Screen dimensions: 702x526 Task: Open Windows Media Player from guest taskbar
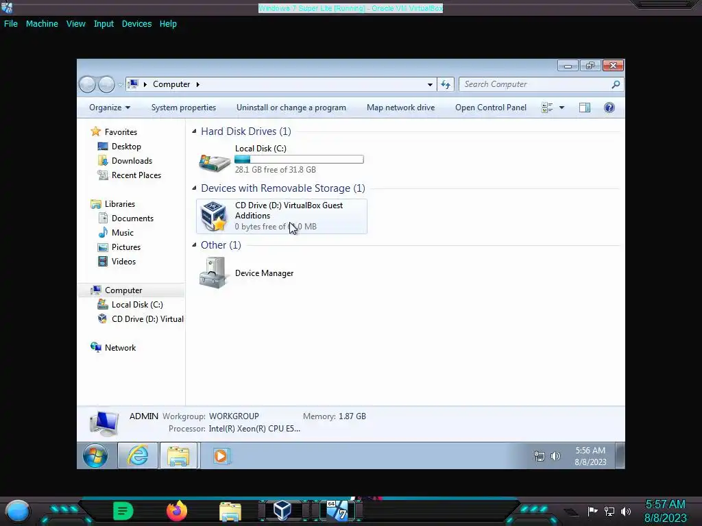pos(221,455)
